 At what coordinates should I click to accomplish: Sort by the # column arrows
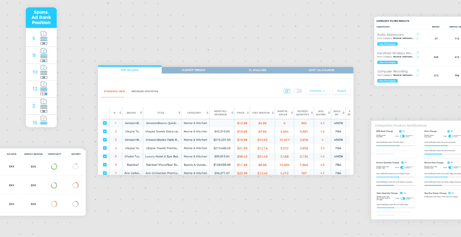120,113
